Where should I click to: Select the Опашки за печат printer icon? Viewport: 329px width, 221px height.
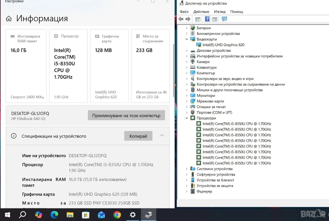point(193,107)
